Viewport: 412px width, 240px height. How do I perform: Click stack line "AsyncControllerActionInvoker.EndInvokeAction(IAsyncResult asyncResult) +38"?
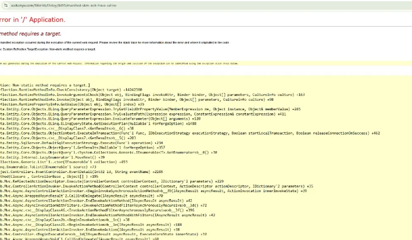tap(90, 229)
